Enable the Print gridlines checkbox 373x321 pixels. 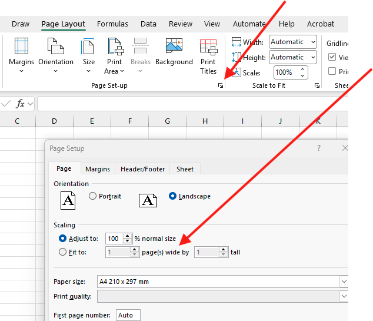click(332, 71)
